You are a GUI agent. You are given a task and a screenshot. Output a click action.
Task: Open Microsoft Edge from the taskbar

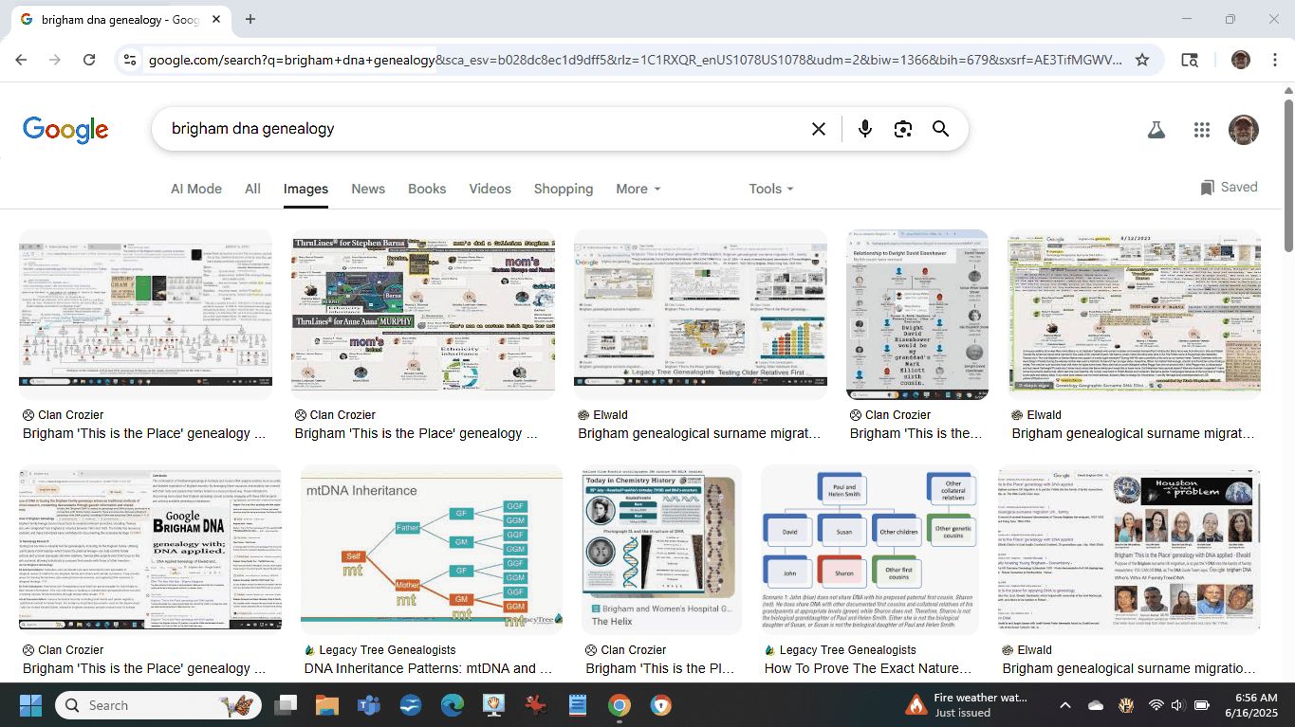[453, 705]
